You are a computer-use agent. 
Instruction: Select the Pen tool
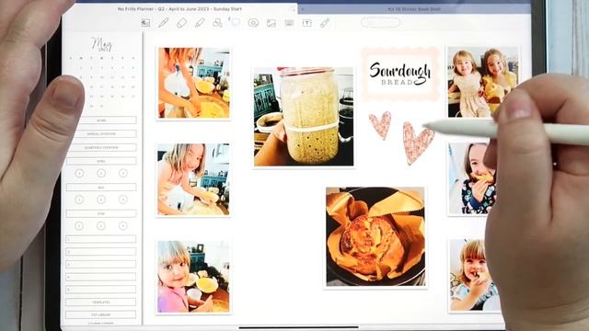[164, 23]
